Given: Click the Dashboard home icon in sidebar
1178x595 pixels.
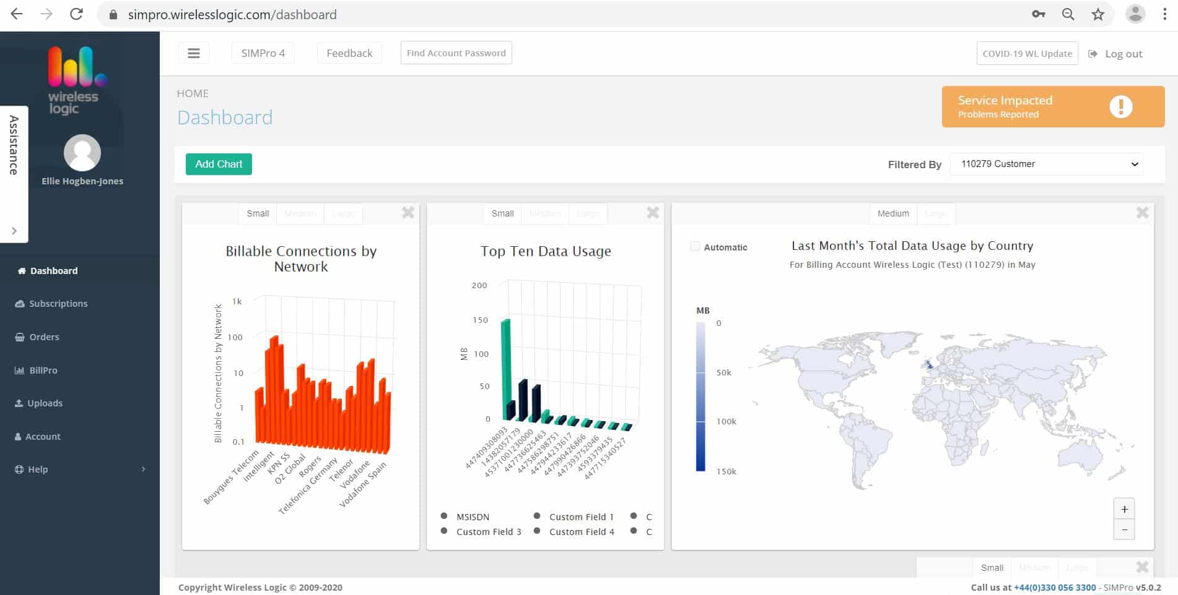Looking at the screenshot, I should pos(22,271).
